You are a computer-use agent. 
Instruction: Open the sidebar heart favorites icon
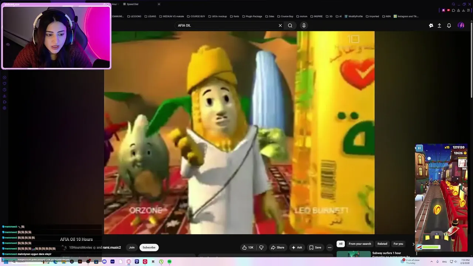pos(4,83)
